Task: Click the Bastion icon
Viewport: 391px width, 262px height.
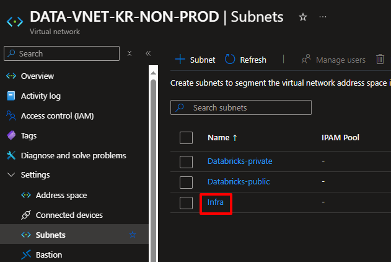Action: click(x=26, y=255)
